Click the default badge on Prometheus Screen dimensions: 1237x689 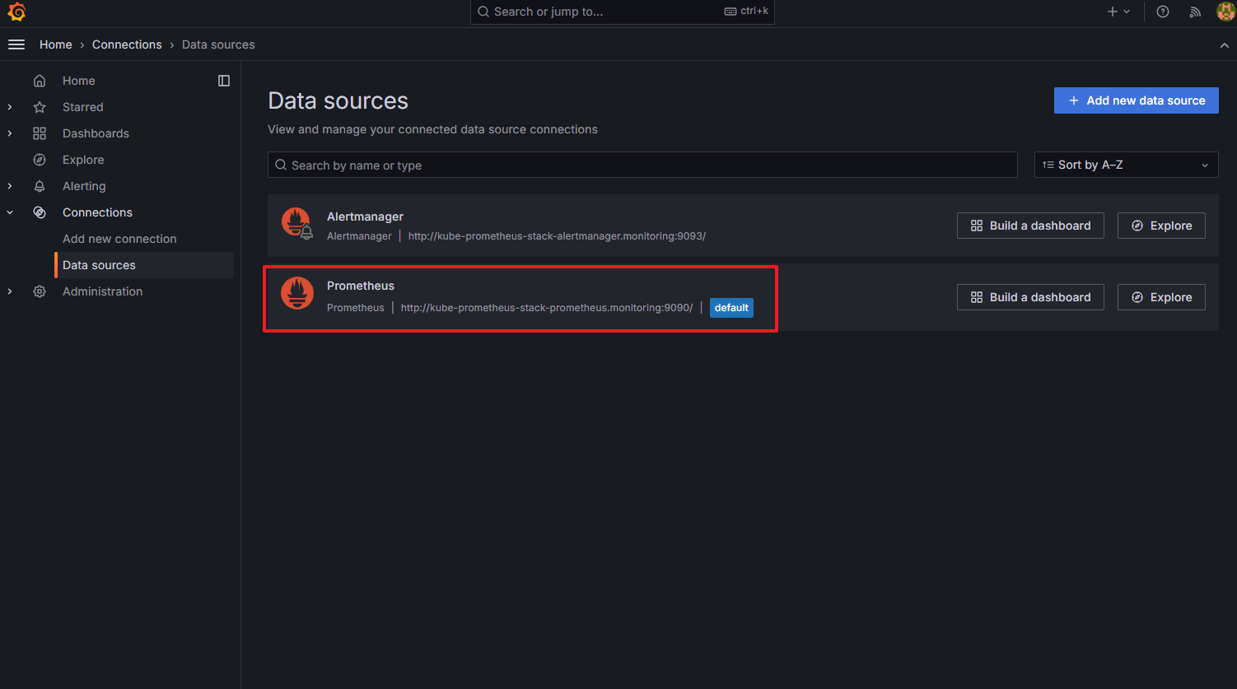(731, 308)
